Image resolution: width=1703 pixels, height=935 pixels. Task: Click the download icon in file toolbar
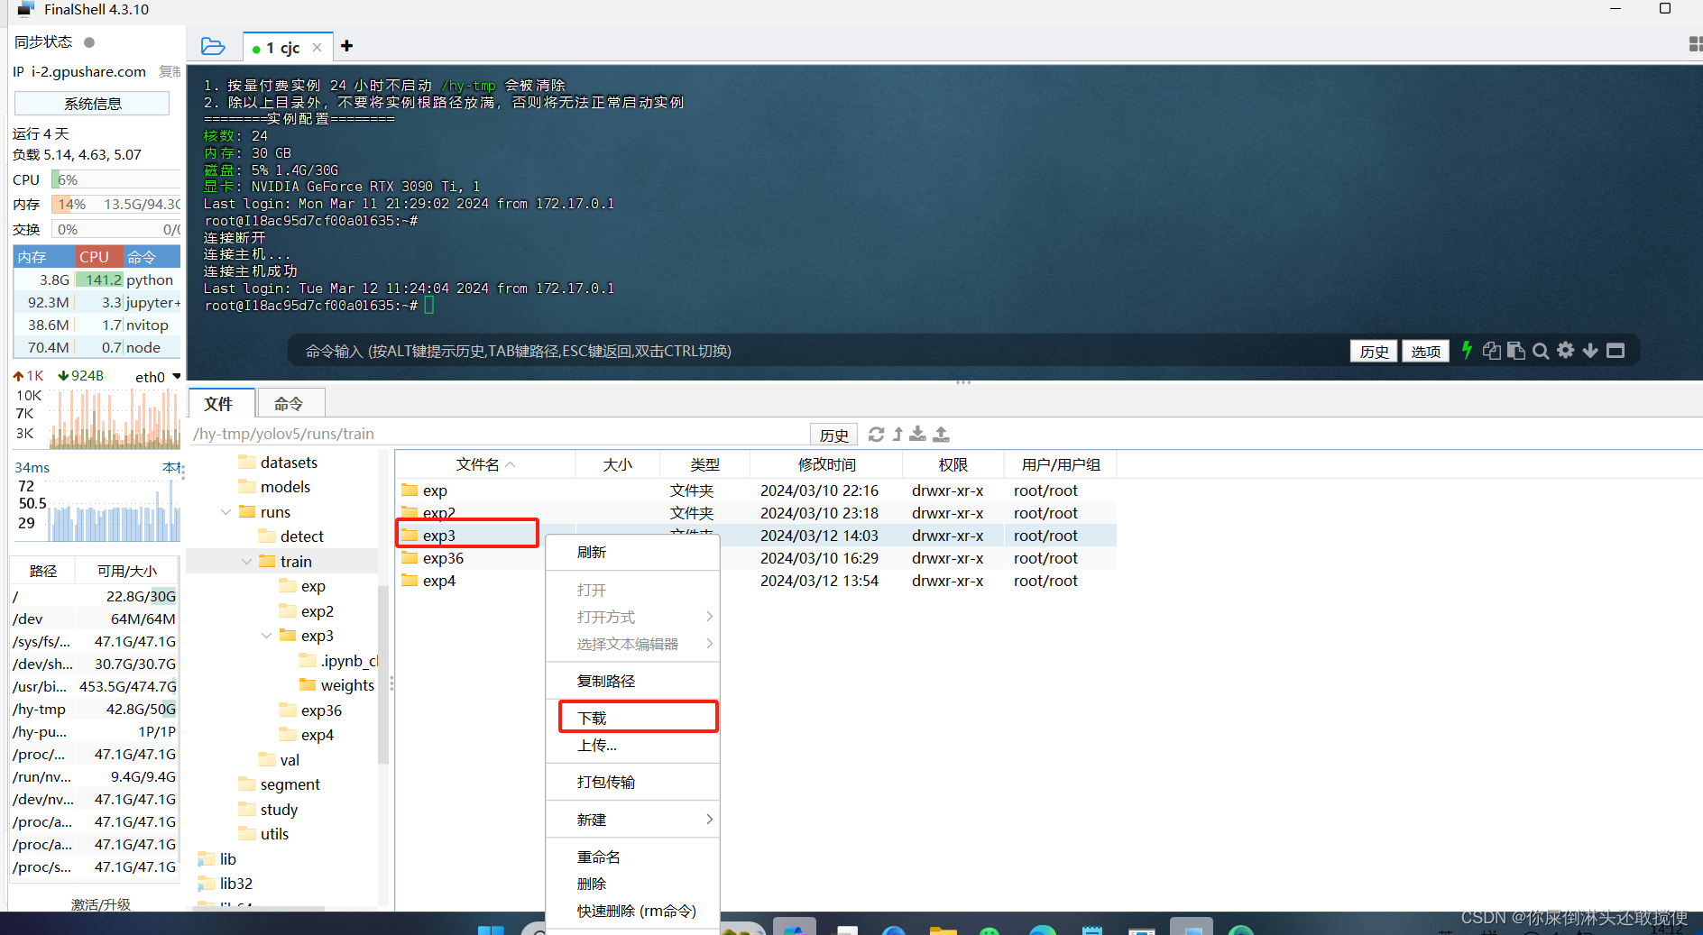coord(917,435)
